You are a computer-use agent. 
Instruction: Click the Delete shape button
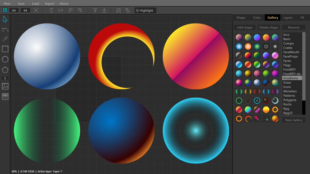point(269,27)
